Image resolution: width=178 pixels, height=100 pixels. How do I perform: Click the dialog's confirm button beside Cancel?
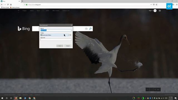pyautogui.click(x=60, y=46)
